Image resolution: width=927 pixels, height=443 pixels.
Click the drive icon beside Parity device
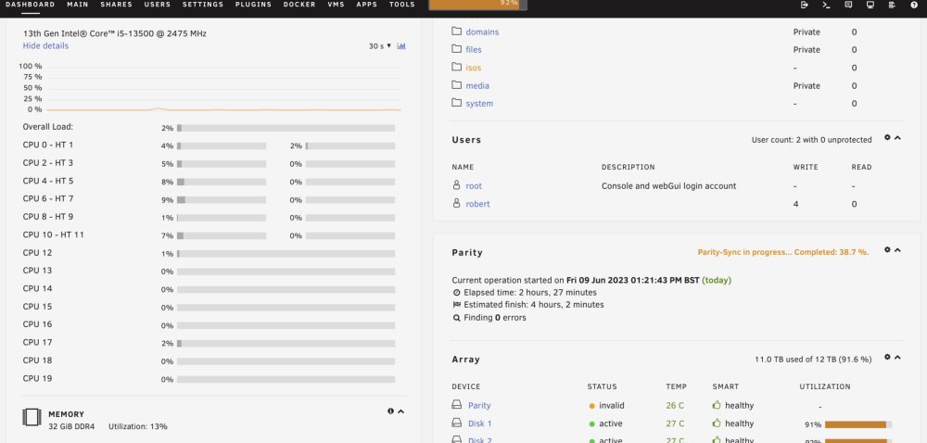click(456, 405)
